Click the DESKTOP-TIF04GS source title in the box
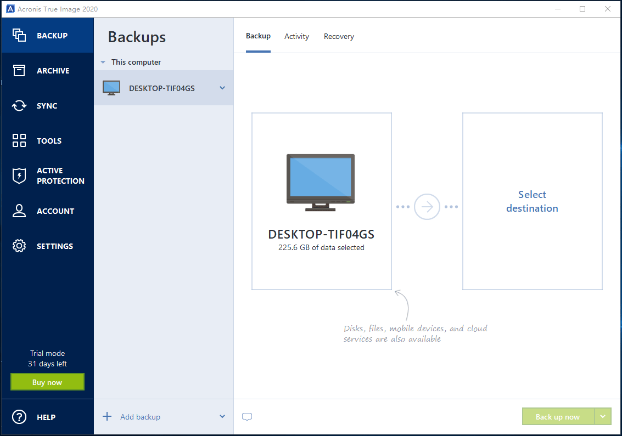The width and height of the screenshot is (622, 436). pyautogui.click(x=321, y=234)
